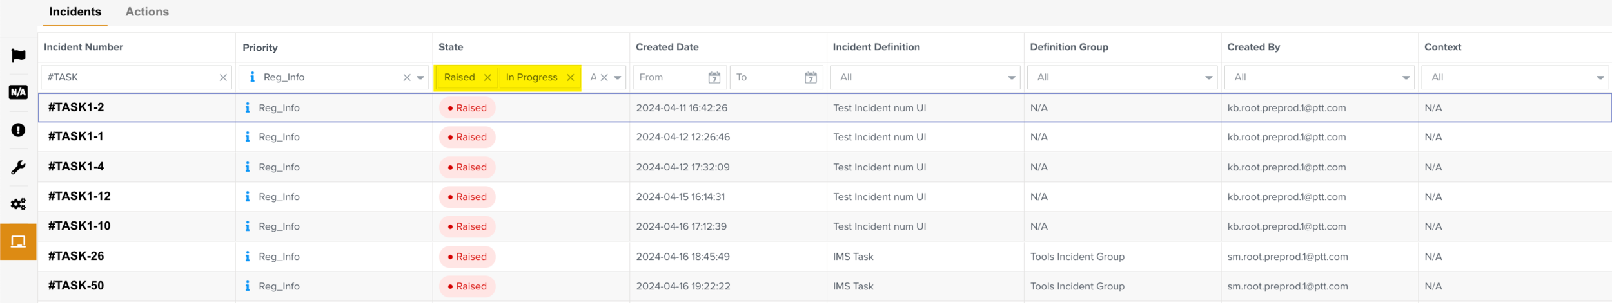
Task: Remove the In Progress state filter chip
Action: coord(570,77)
